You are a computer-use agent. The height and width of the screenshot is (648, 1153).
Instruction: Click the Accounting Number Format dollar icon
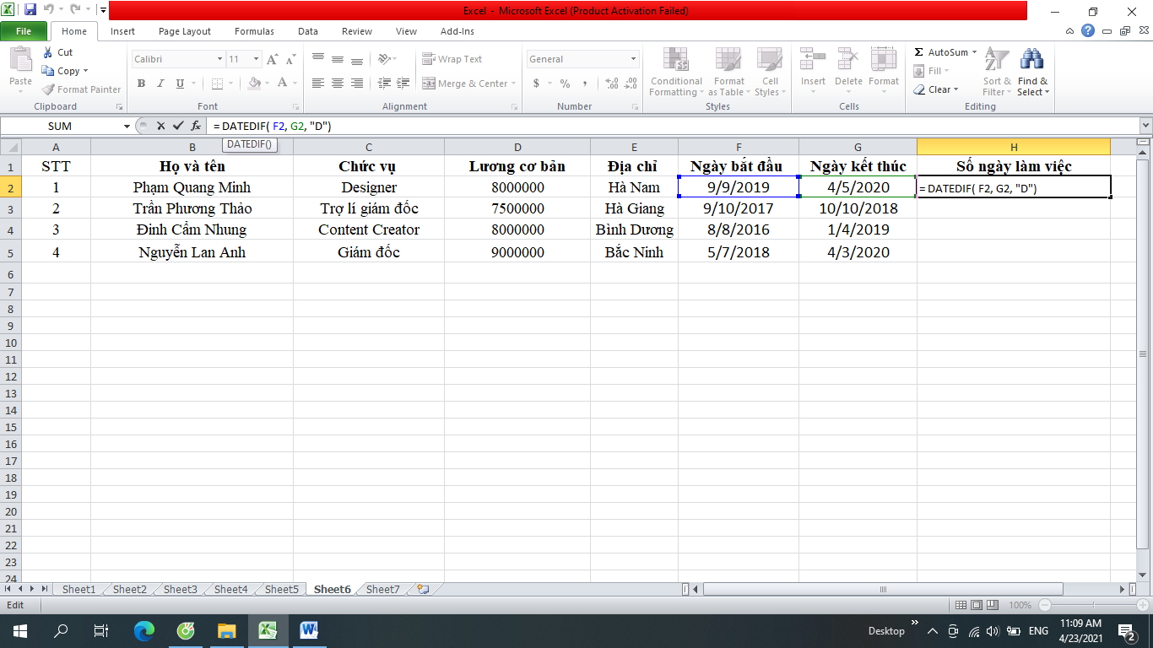(536, 84)
